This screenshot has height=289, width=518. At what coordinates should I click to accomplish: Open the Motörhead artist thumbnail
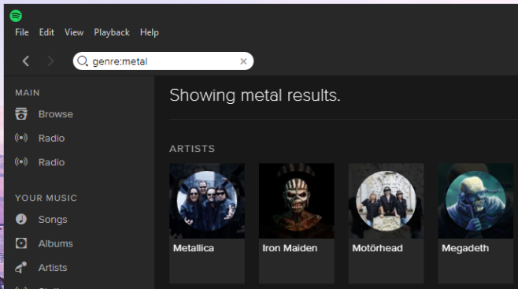pos(387,201)
